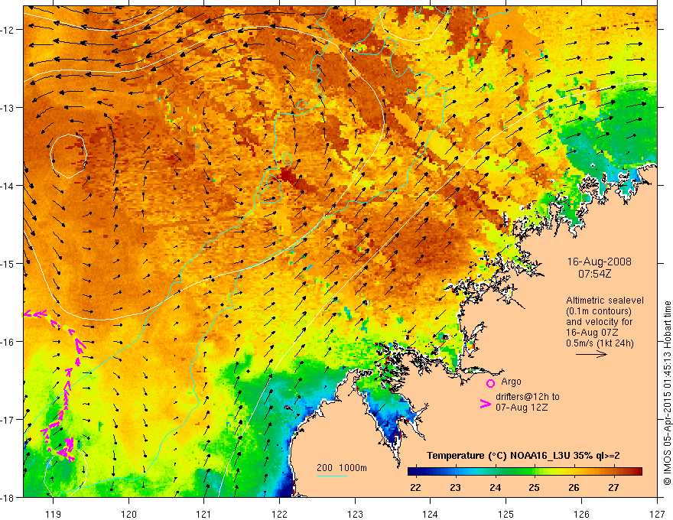Click the latitude axis label -12
Viewport: 673px width, 520px height.
(8, 30)
